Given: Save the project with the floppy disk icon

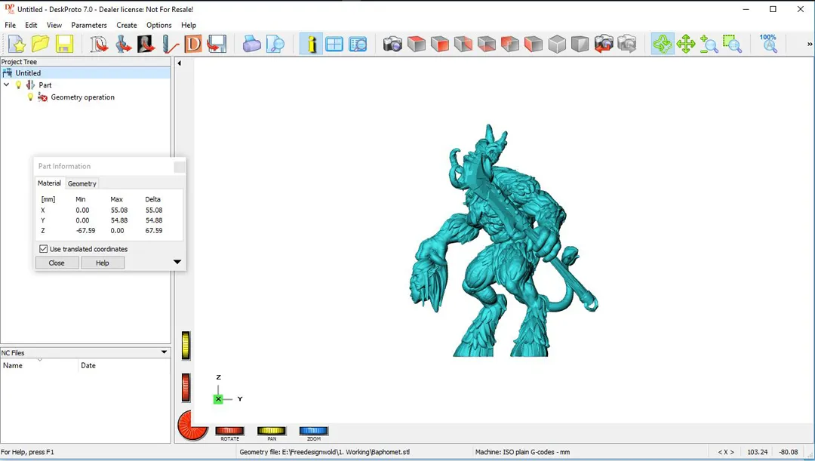Looking at the screenshot, I should [x=64, y=45].
